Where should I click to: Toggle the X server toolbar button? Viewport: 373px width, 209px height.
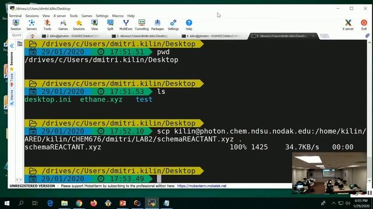point(348,25)
